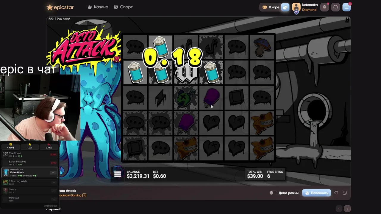
Task: Click the Diamond rank label
Action: 309,10
